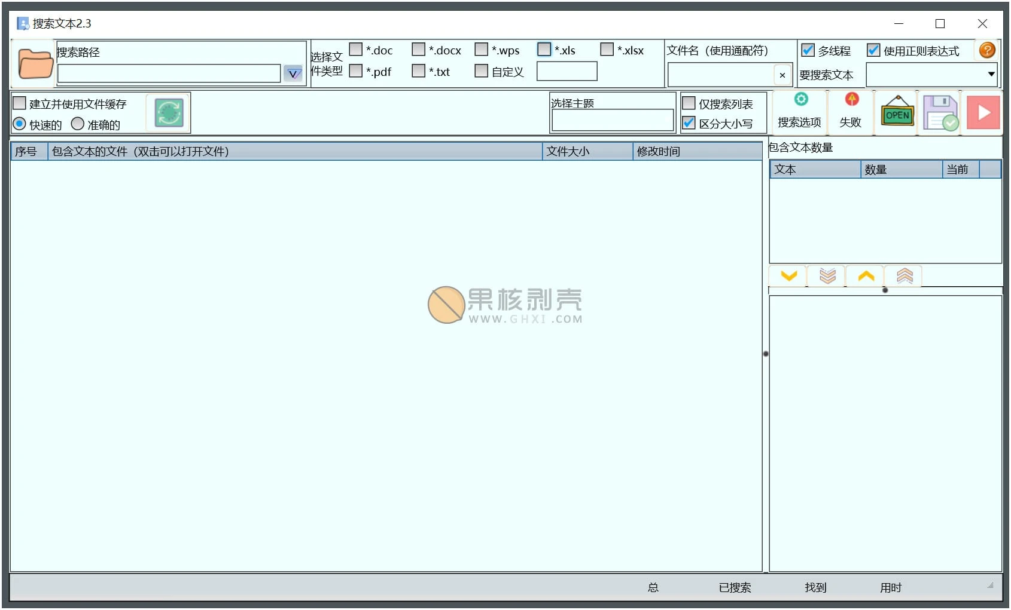Click the 选择主题 theme selection box
The height and width of the screenshot is (610, 1011).
click(x=613, y=119)
